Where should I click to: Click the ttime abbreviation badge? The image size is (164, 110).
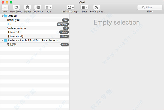point(64,36)
